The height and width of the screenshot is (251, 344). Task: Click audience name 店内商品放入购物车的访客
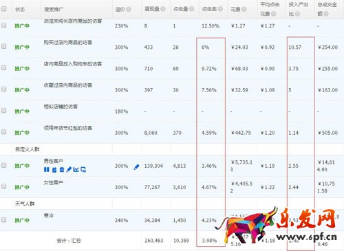coord(73,64)
